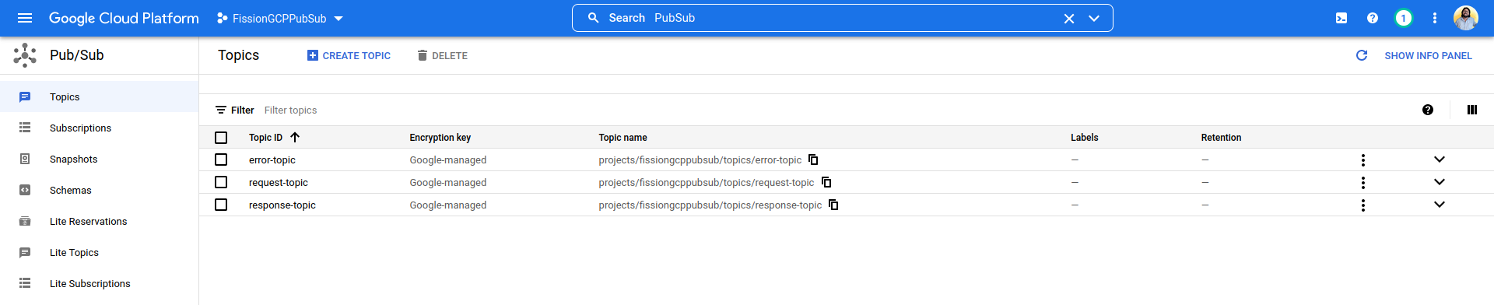Click SHOW INFO PANEL
The image size is (1494, 305).
pyautogui.click(x=1428, y=56)
